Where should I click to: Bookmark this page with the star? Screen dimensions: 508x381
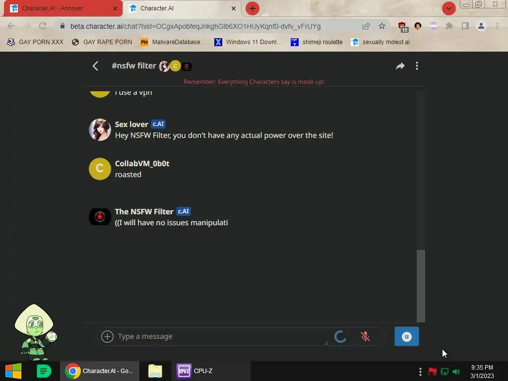(x=382, y=26)
